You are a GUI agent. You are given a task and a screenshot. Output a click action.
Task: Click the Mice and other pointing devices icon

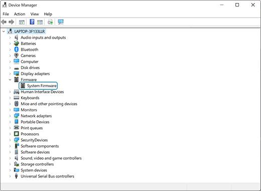click(16, 104)
